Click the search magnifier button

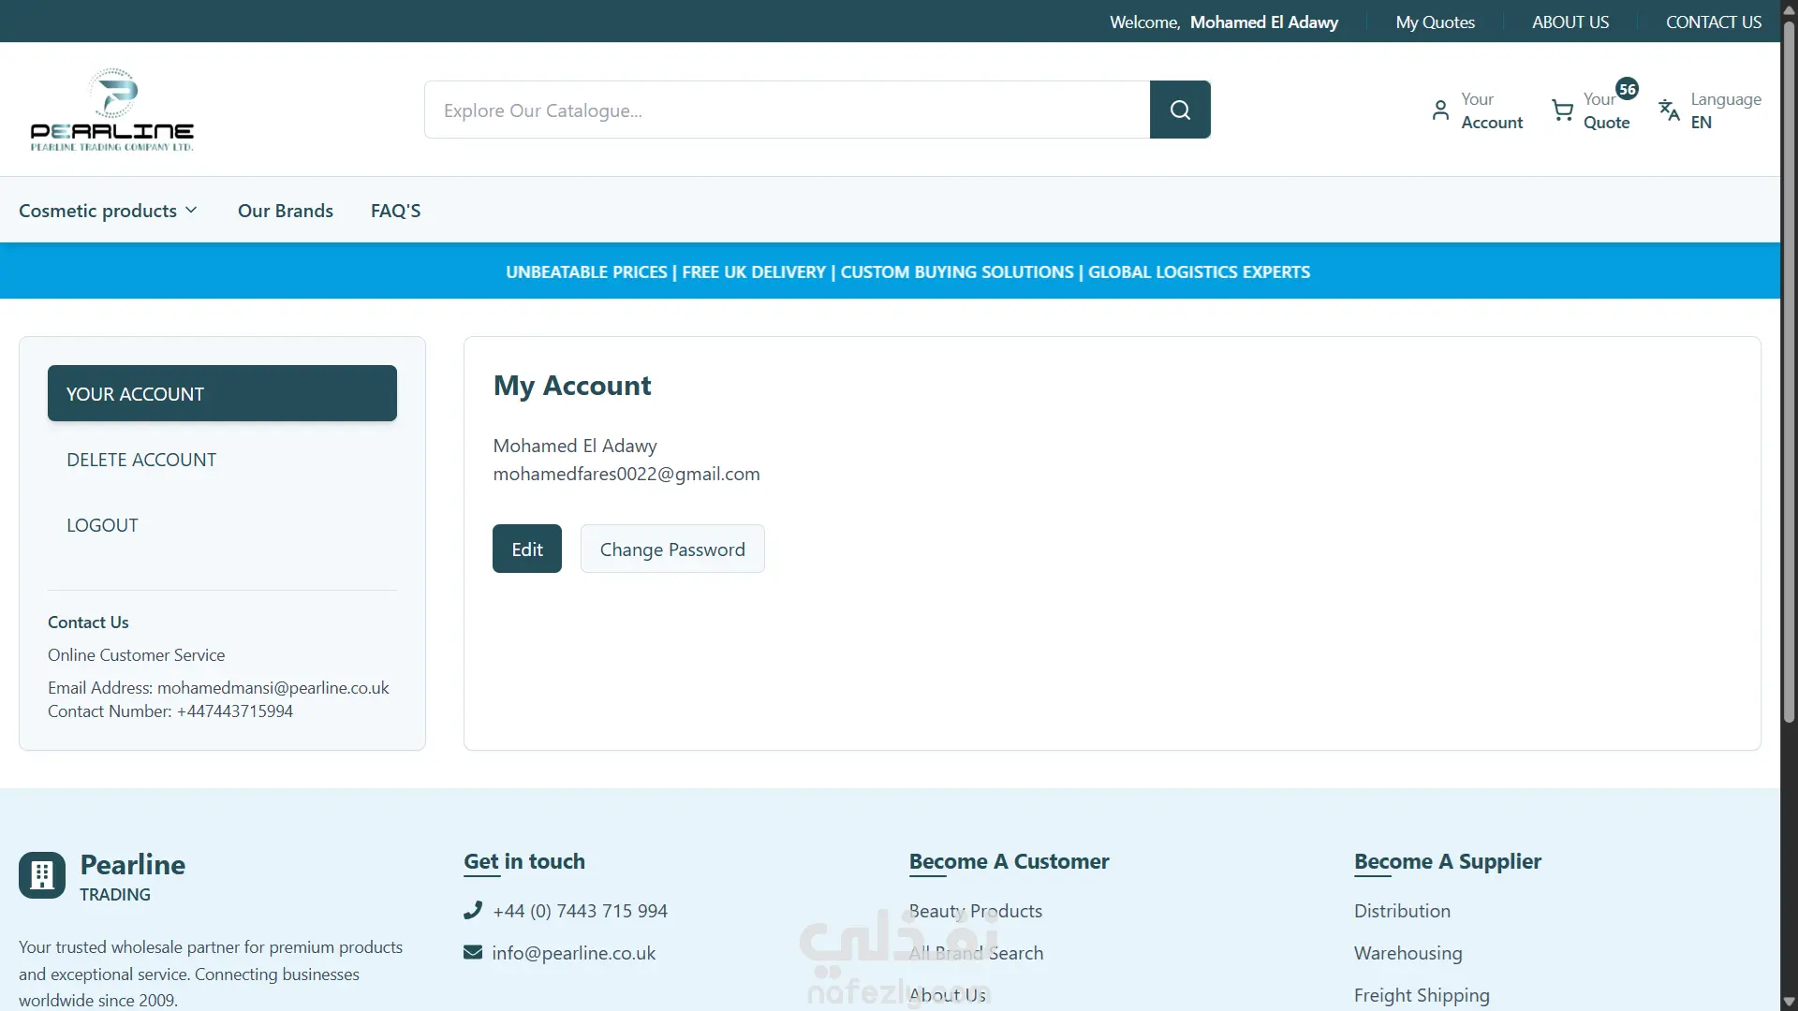click(1180, 110)
